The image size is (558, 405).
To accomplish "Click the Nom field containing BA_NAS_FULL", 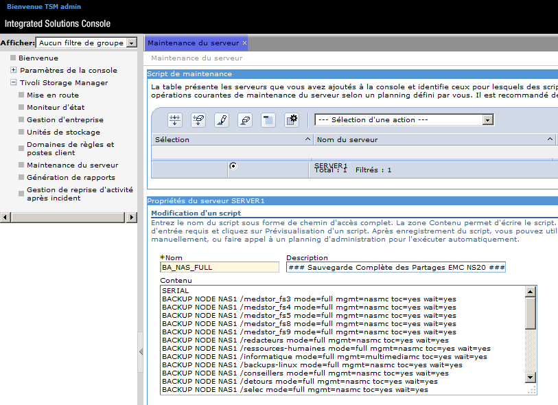I will 220,267.
